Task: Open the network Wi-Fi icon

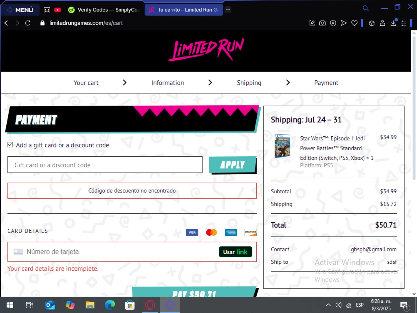Action: pos(349,305)
